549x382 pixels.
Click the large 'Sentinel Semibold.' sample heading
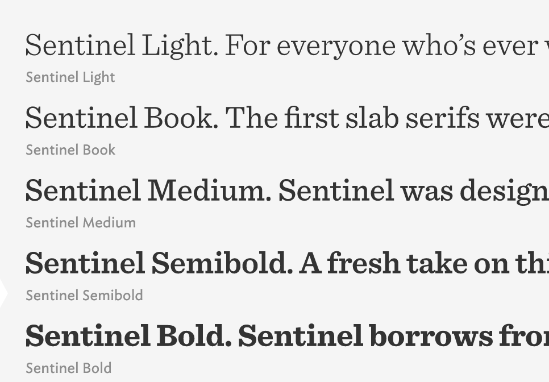point(159,264)
